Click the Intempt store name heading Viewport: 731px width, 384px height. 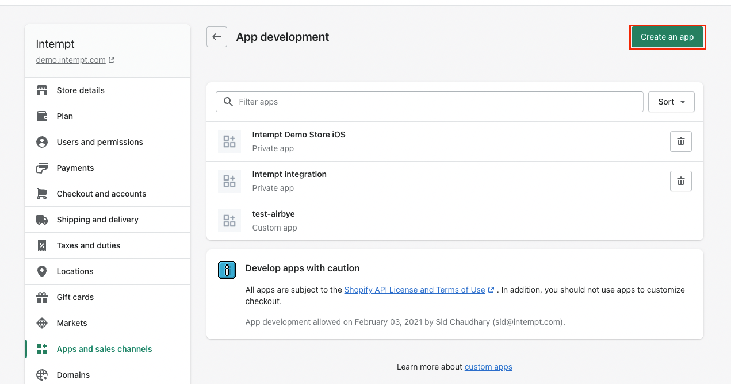tap(55, 44)
